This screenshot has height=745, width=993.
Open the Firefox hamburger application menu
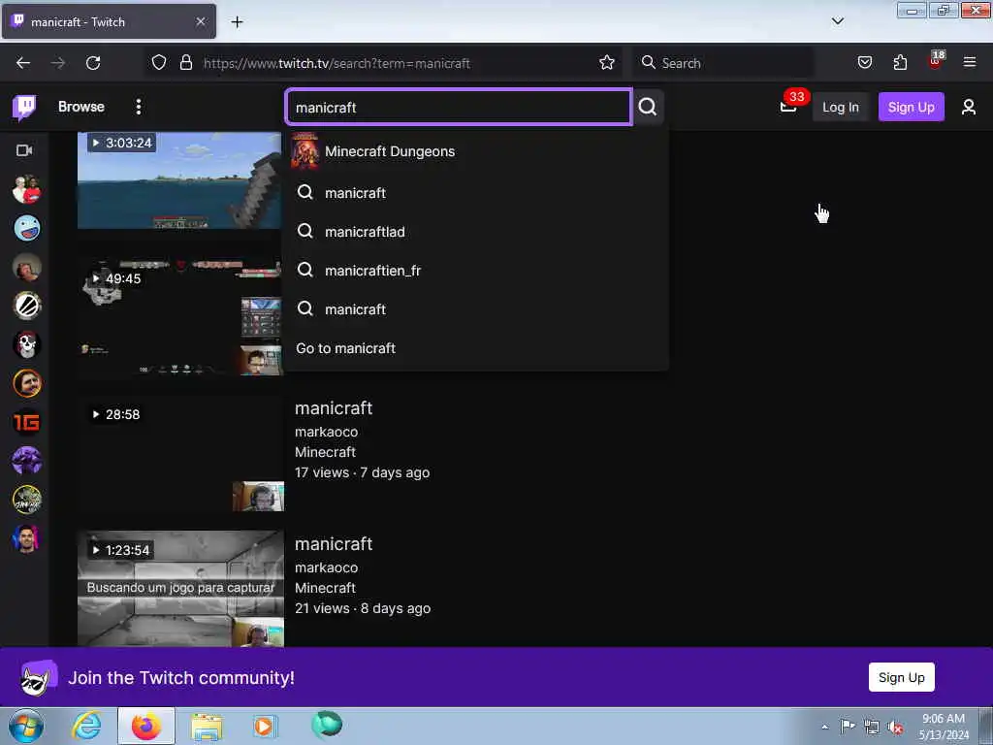[970, 63]
